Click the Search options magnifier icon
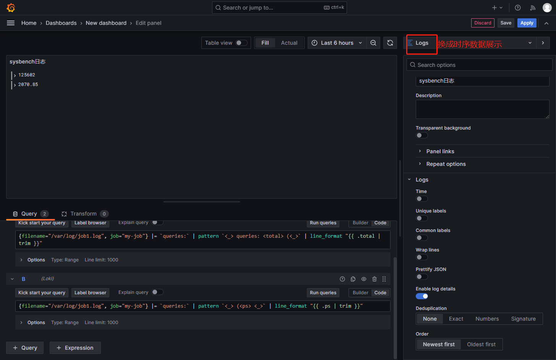 tap(413, 65)
